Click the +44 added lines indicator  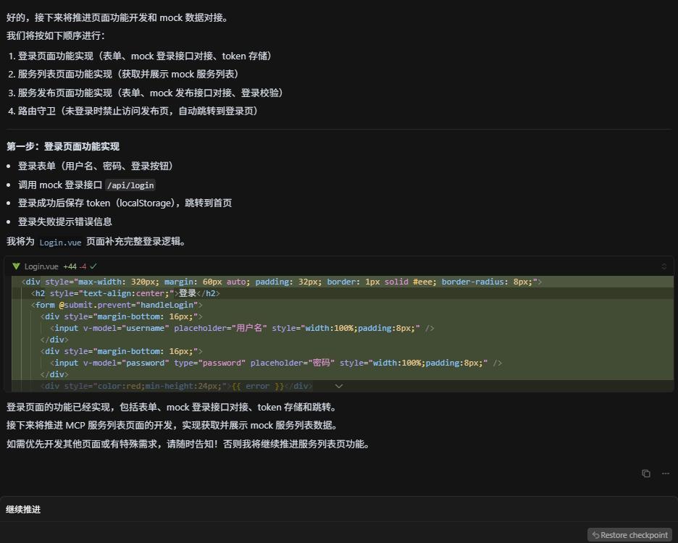point(70,266)
